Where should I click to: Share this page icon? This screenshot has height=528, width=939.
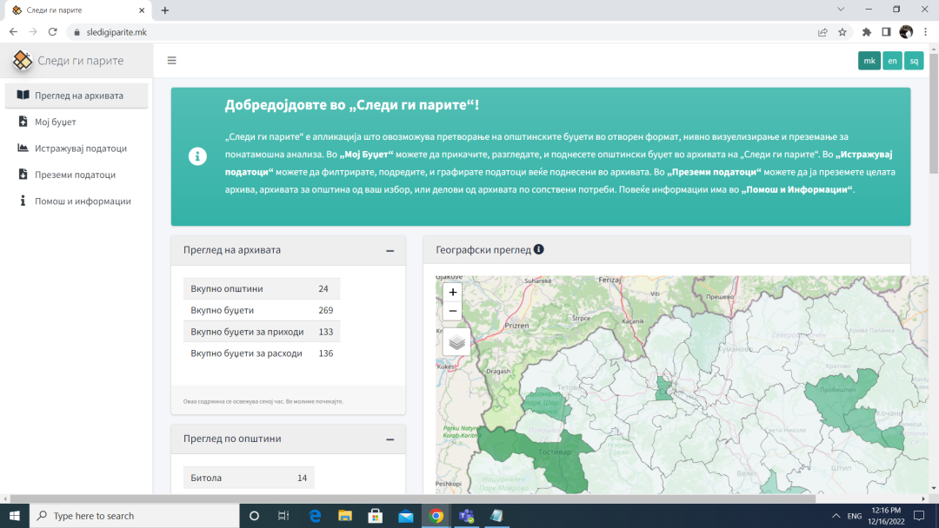pos(822,32)
